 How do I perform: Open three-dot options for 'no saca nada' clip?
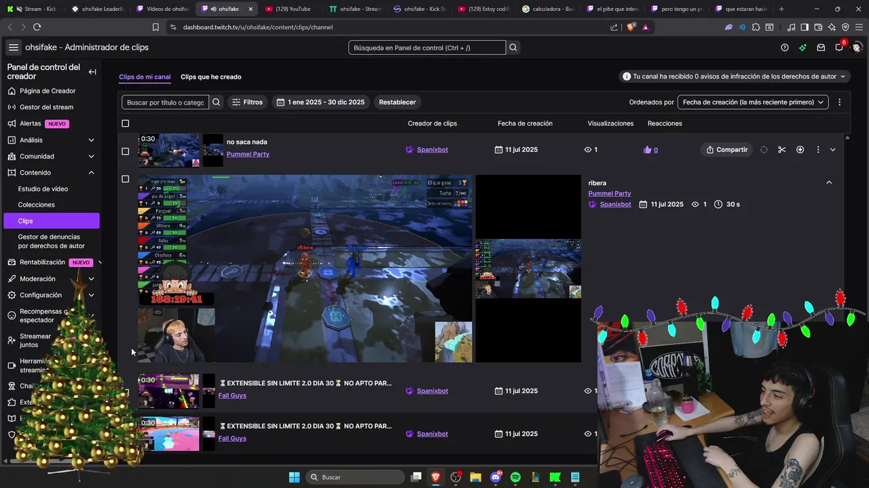[x=817, y=150]
